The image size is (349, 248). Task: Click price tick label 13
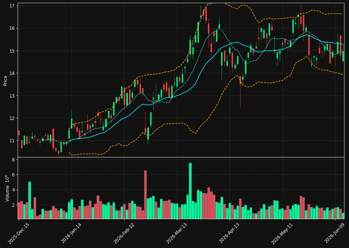(x=13, y=96)
